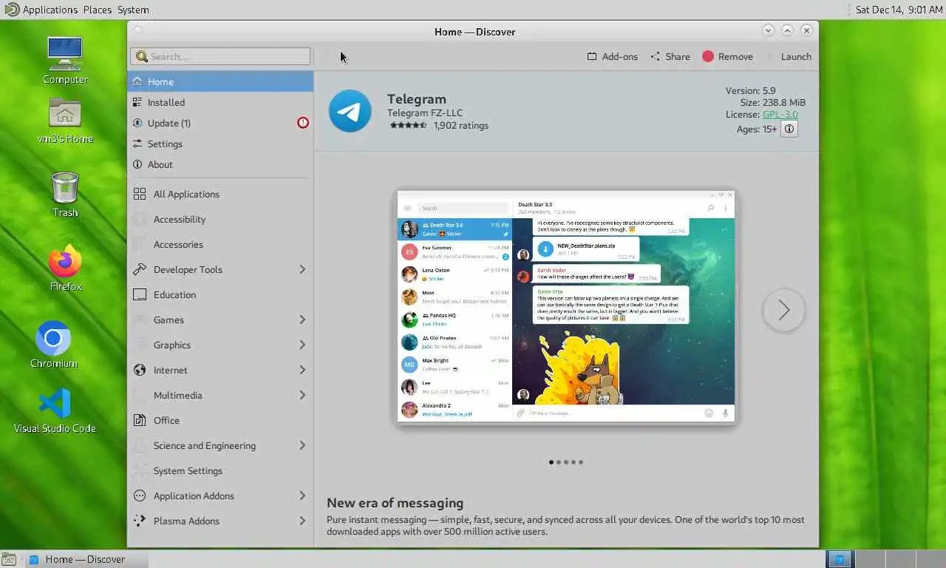The image size is (946, 568).
Task: Click the All Applications grid icon
Action: coord(140,194)
